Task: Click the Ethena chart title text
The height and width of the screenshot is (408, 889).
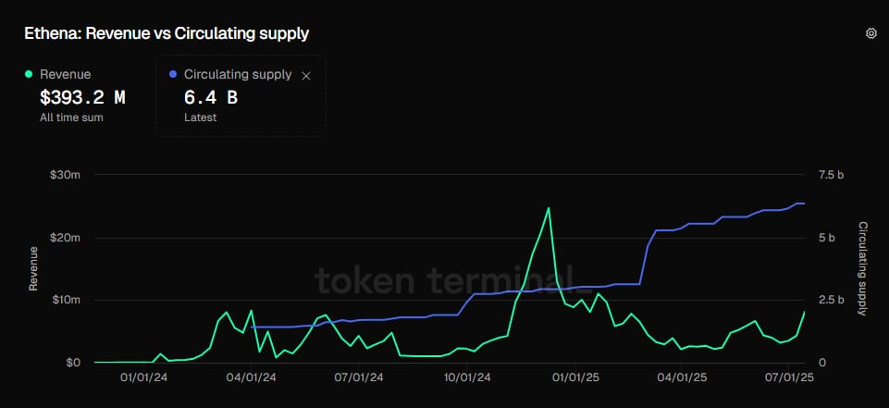Action: pyautogui.click(x=167, y=33)
